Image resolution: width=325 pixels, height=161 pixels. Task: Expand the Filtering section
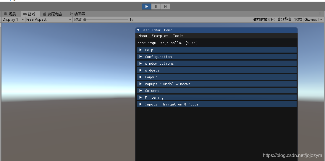pos(216,97)
